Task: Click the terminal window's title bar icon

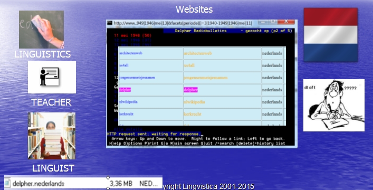Action: (x=110, y=23)
